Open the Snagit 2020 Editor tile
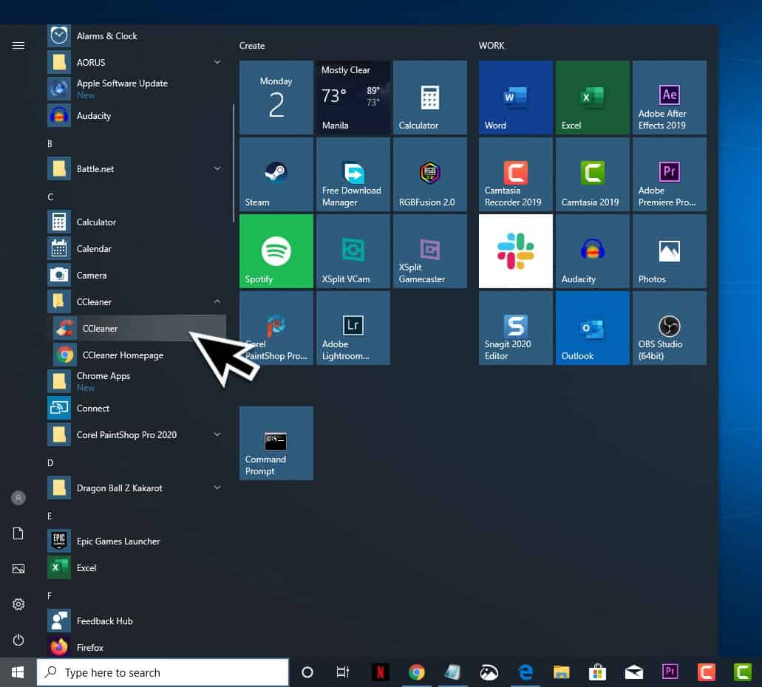This screenshot has width=762, height=687. (x=515, y=328)
